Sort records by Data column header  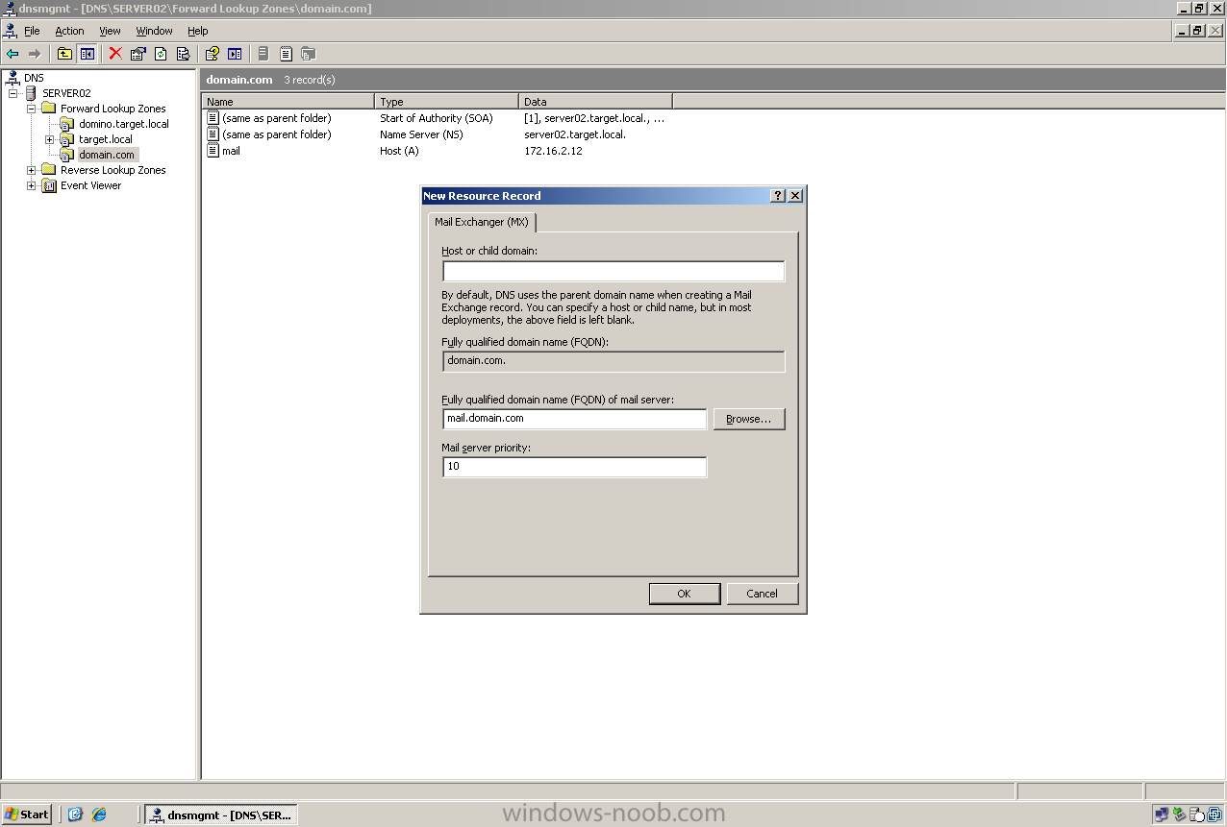(595, 101)
